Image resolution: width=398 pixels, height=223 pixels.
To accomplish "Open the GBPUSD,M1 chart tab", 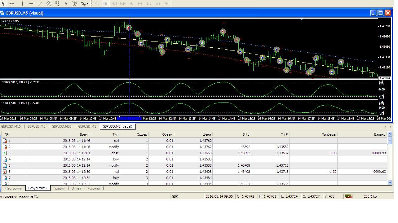I will click(87, 126).
